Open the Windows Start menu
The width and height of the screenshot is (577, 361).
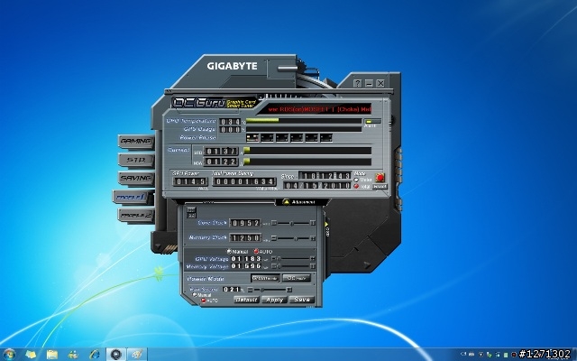[9, 355]
